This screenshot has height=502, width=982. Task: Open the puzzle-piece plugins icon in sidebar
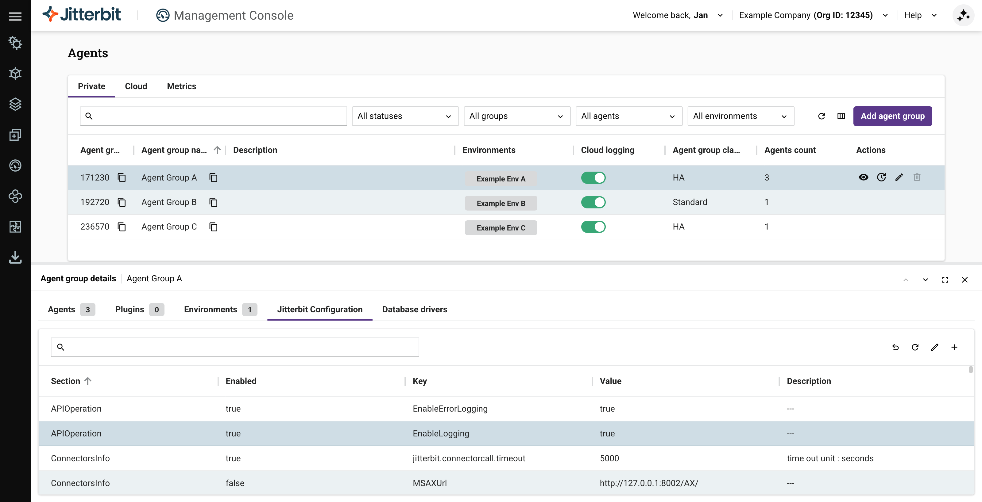tap(15, 227)
